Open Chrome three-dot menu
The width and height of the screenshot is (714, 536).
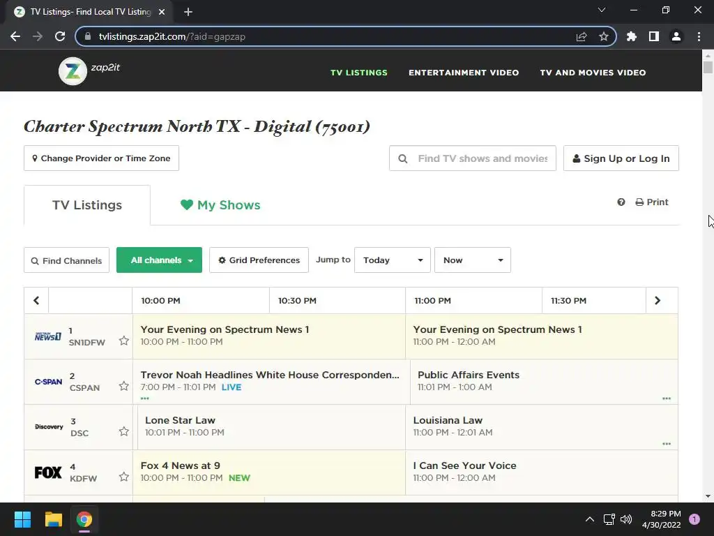699,36
